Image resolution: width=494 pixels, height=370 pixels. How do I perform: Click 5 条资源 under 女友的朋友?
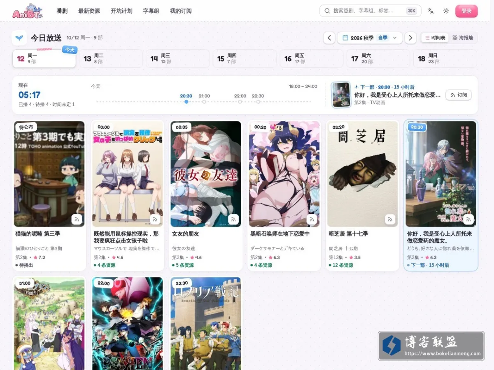[x=183, y=265]
